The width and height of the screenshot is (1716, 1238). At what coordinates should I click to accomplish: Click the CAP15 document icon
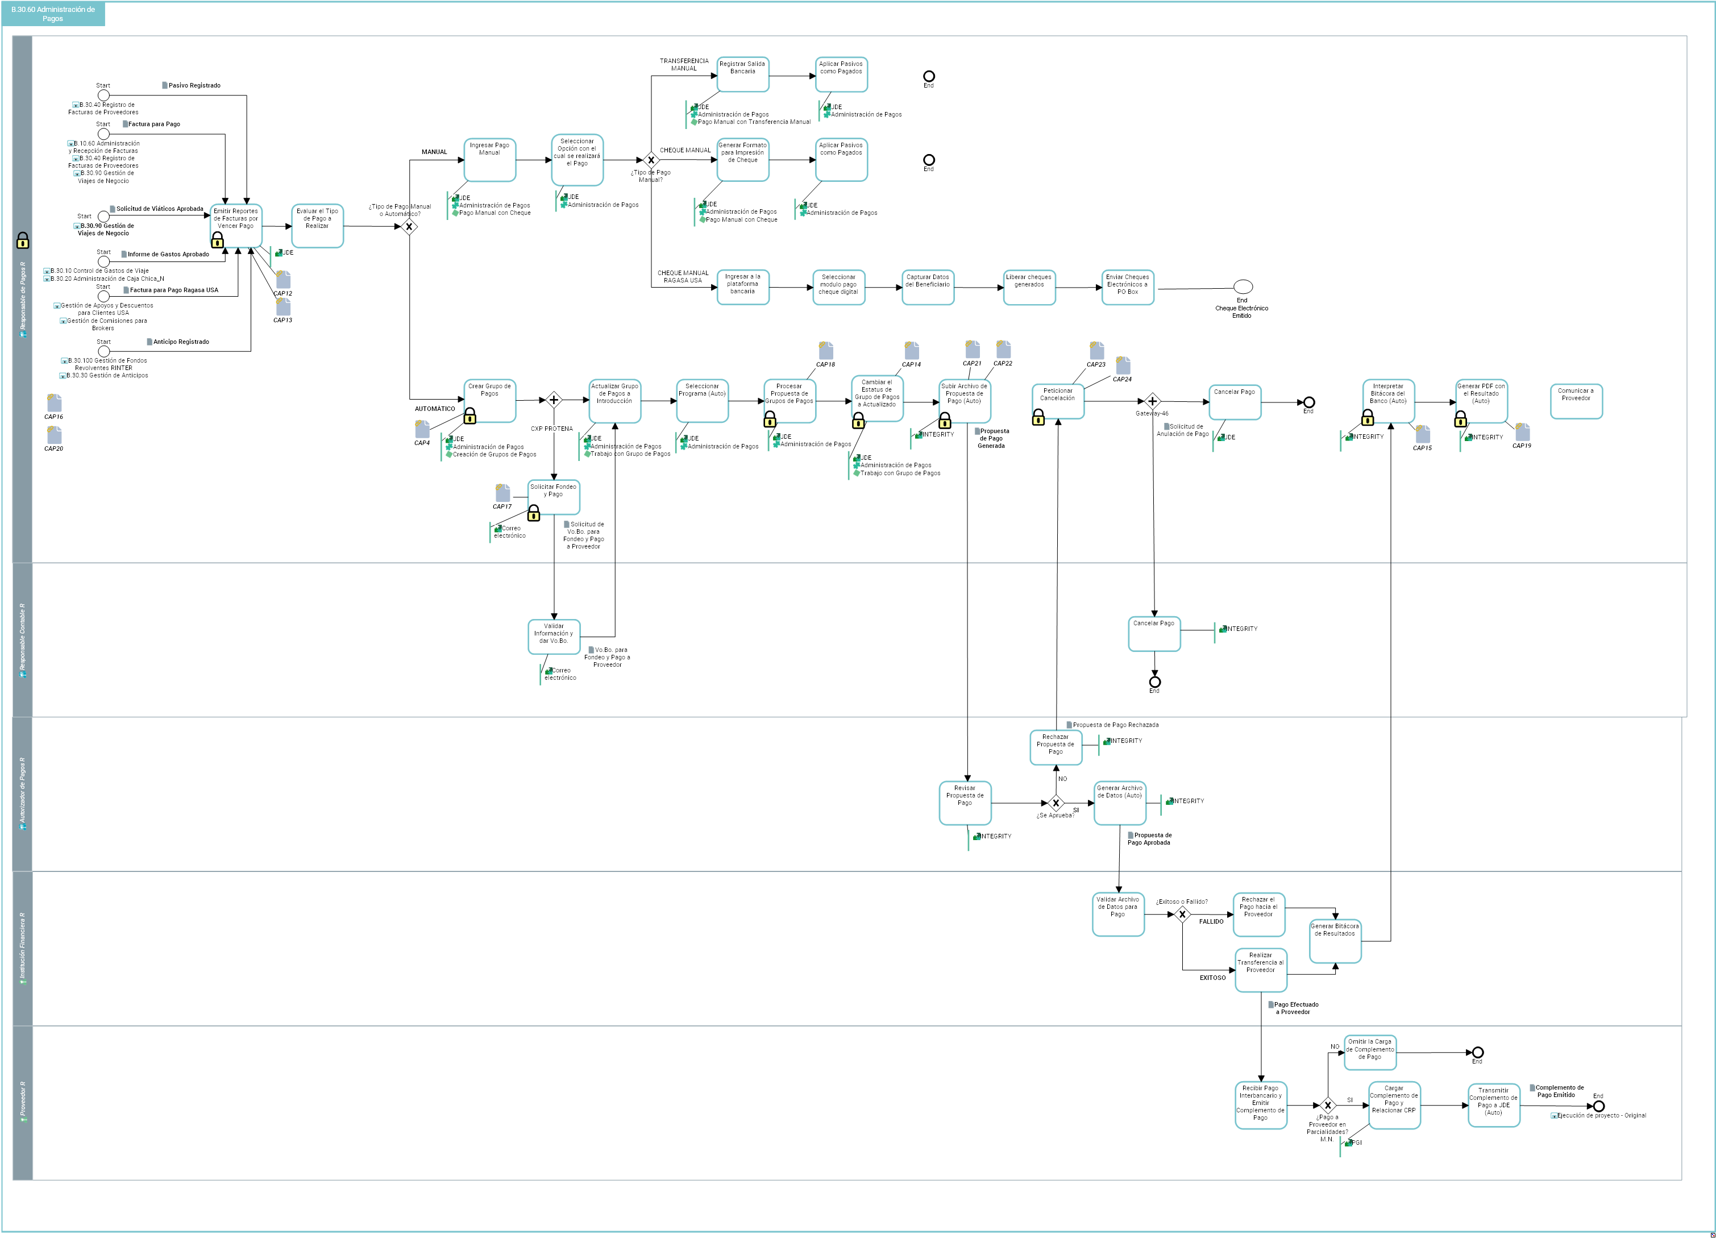tap(1423, 434)
